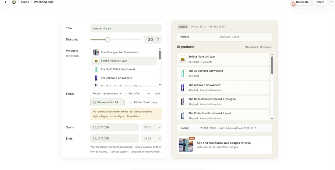This screenshot has height=170, width=335.
Task: Open the Suggest an improvement link
Action: click(146, 152)
